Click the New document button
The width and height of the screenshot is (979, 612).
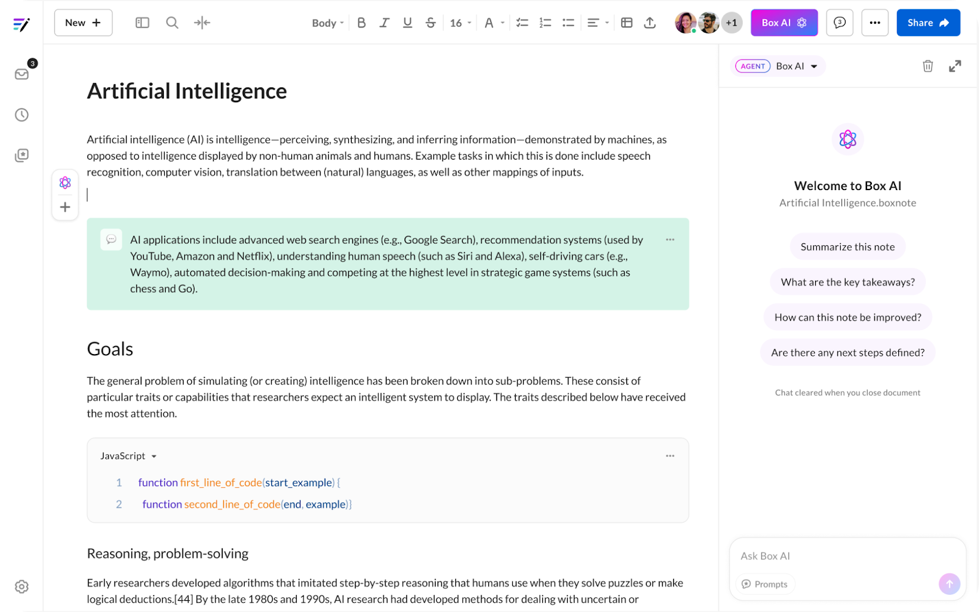[83, 23]
